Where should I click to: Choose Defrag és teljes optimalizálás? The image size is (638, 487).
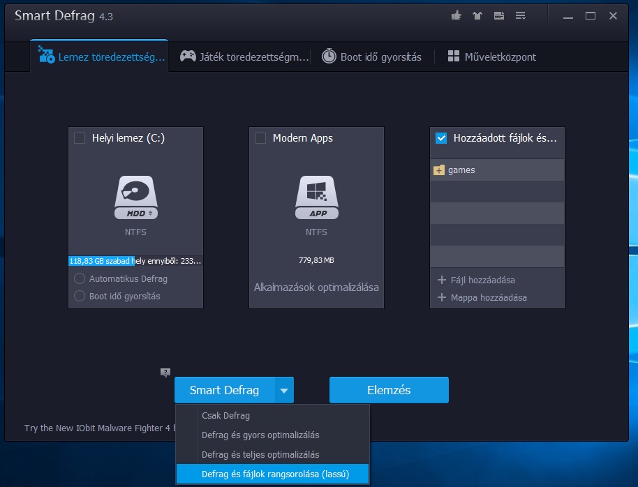tap(273, 454)
